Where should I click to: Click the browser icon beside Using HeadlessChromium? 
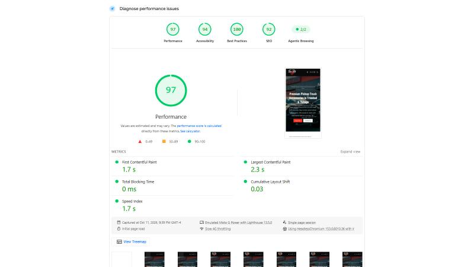[284, 229]
